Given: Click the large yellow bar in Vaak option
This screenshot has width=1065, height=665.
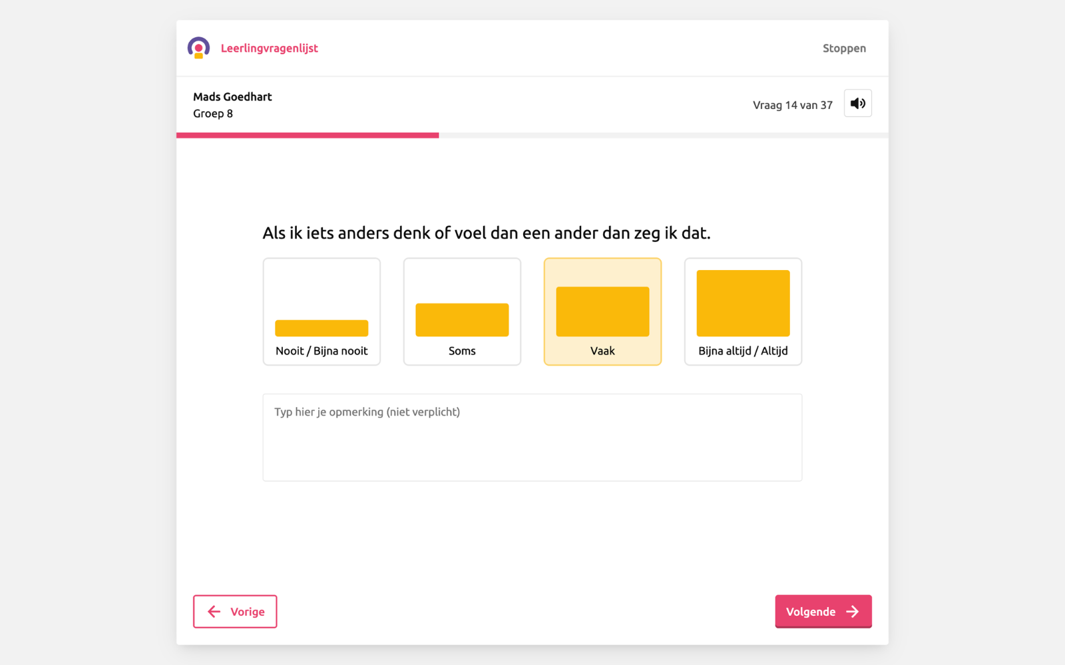Looking at the screenshot, I should tap(602, 311).
